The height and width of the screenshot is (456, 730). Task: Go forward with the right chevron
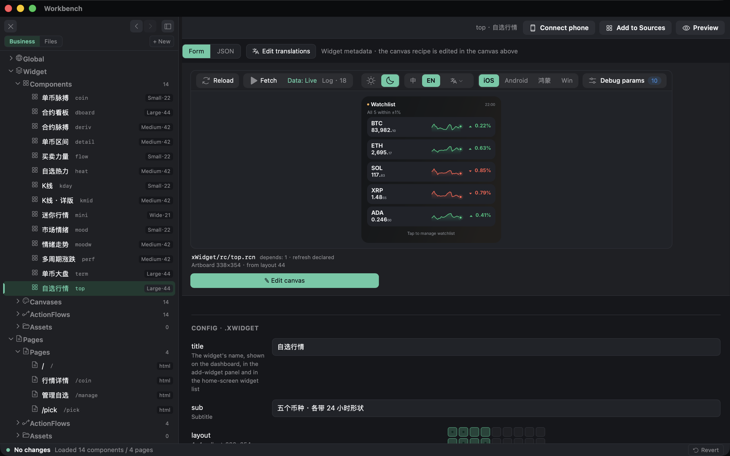pyautogui.click(x=150, y=27)
